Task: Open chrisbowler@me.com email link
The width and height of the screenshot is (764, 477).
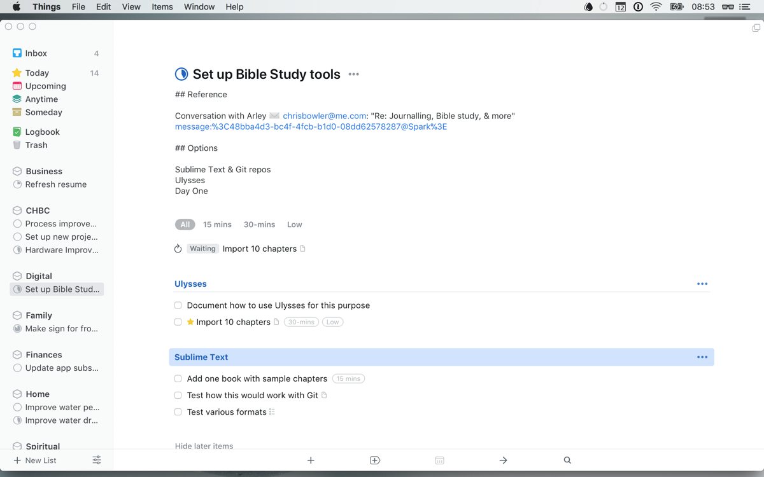Action: [x=325, y=116]
